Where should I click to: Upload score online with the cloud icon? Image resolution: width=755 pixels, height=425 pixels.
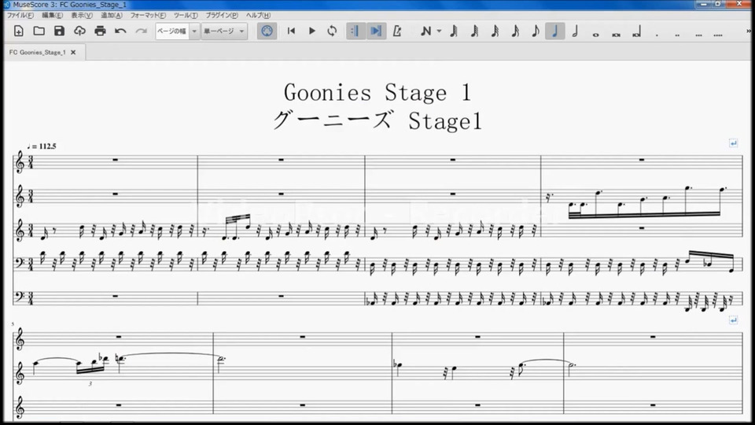(79, 31)
